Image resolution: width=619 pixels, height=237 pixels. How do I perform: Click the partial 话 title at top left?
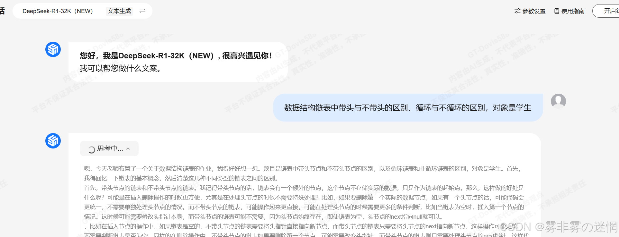point(2,11)
